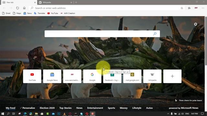
Task: Open the Google quick link tile
Action: [92, 76]
